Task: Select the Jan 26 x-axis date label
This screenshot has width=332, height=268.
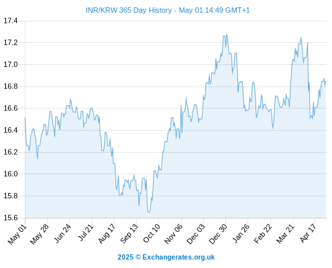Action: click(x=241, y=234)
